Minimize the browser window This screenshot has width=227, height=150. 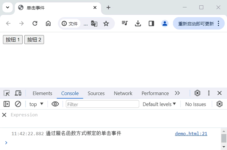185,8
